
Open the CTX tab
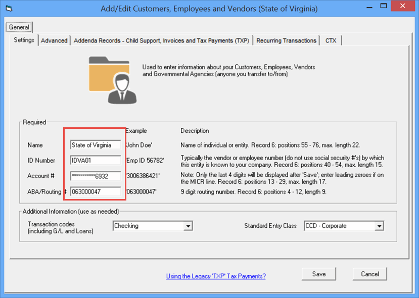331,40
